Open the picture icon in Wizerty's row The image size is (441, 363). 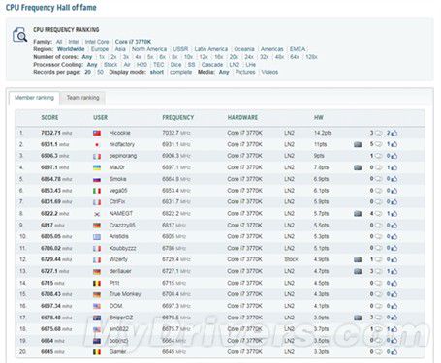(x=358, y=259)
